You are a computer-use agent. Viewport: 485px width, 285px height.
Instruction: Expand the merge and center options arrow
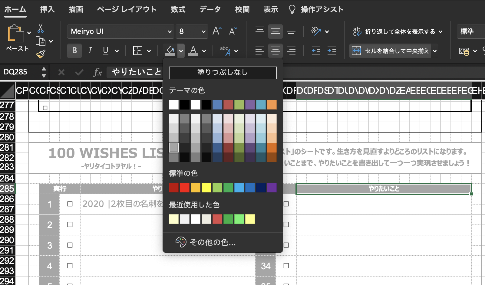coord(435,51)
